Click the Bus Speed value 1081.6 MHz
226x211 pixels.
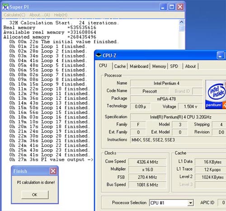tap(147, 185)
